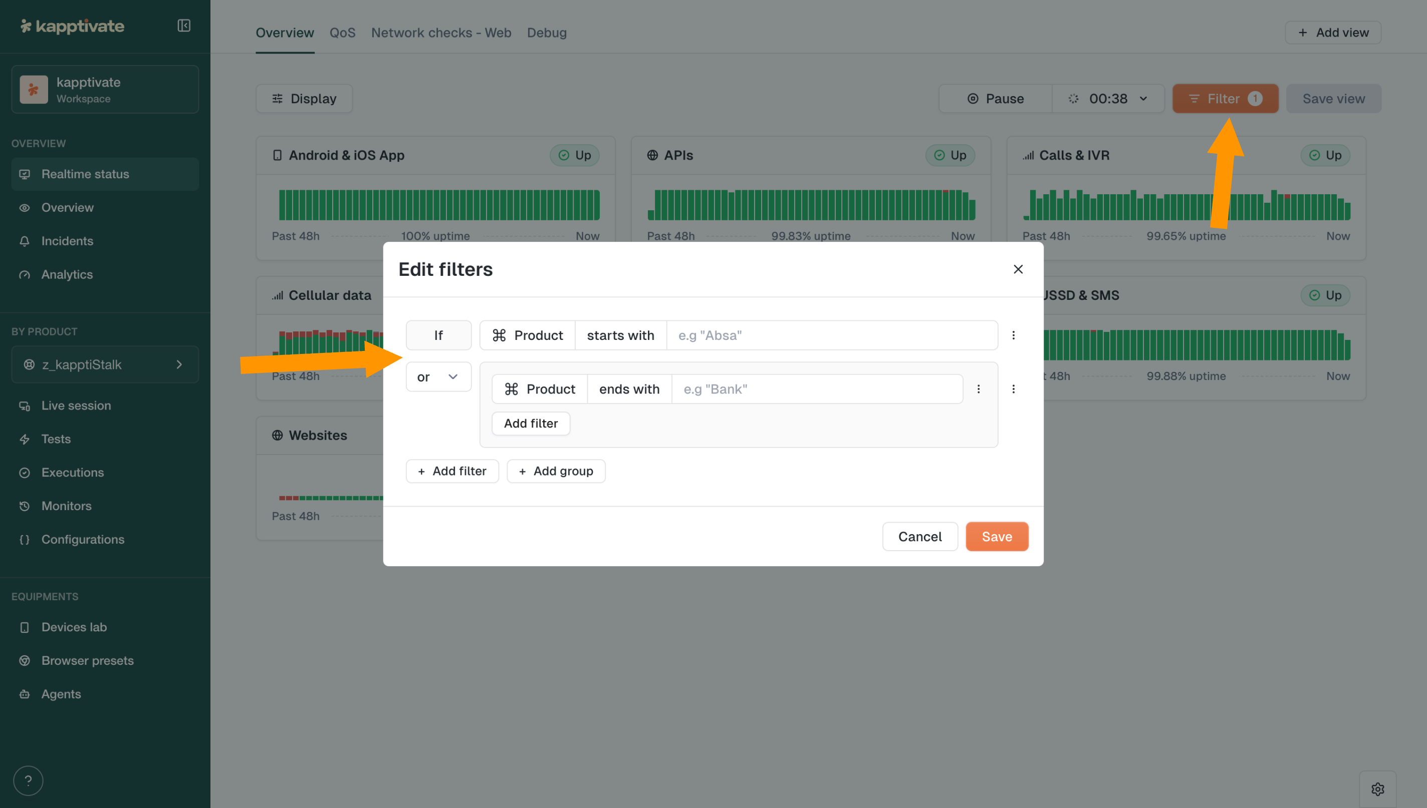The width and height of the screenshot is (1427, 808).
Task: Close the Edit filters dialog
Action: [1018, 269]
